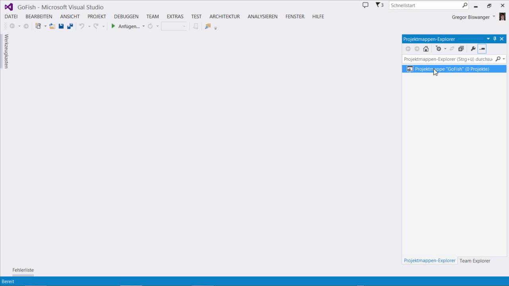Click the Sync with Active Document icon
Viewport: 509px width, 286px height.
tap(452, 49)
